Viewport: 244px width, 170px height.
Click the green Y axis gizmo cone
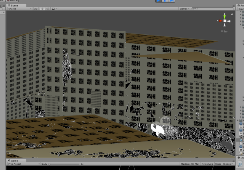coord(225,17)
